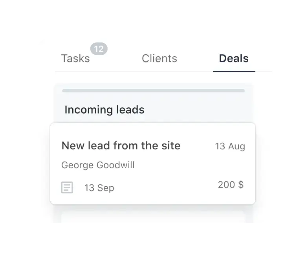Click the divider line under the Clients tab
308x261 pixels.
[159, 72]
